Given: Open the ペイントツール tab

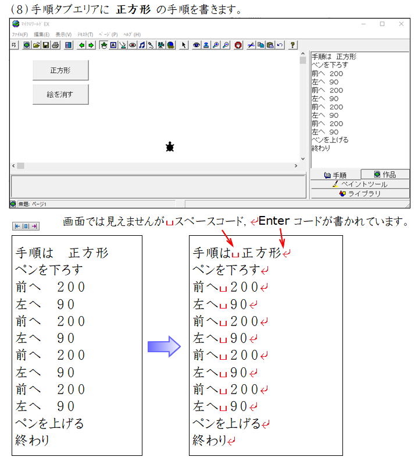Looking at the screenshot, I should coord(360,184).
